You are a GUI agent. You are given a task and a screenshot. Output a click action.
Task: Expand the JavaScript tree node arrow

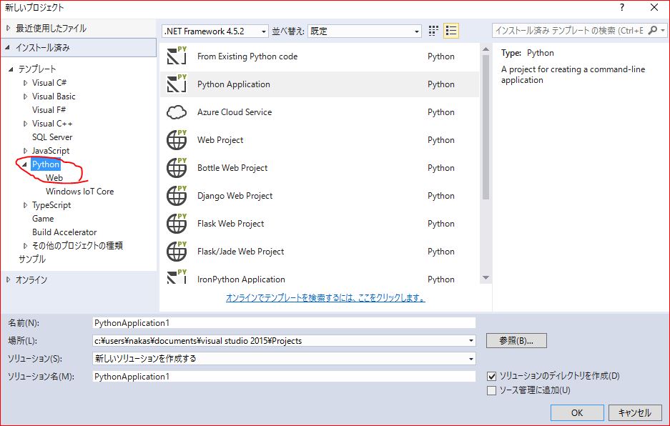[x=25, y=151]
